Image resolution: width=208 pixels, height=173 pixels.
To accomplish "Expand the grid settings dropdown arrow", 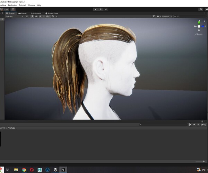I will pyautogui.click(x=56, y=16).
